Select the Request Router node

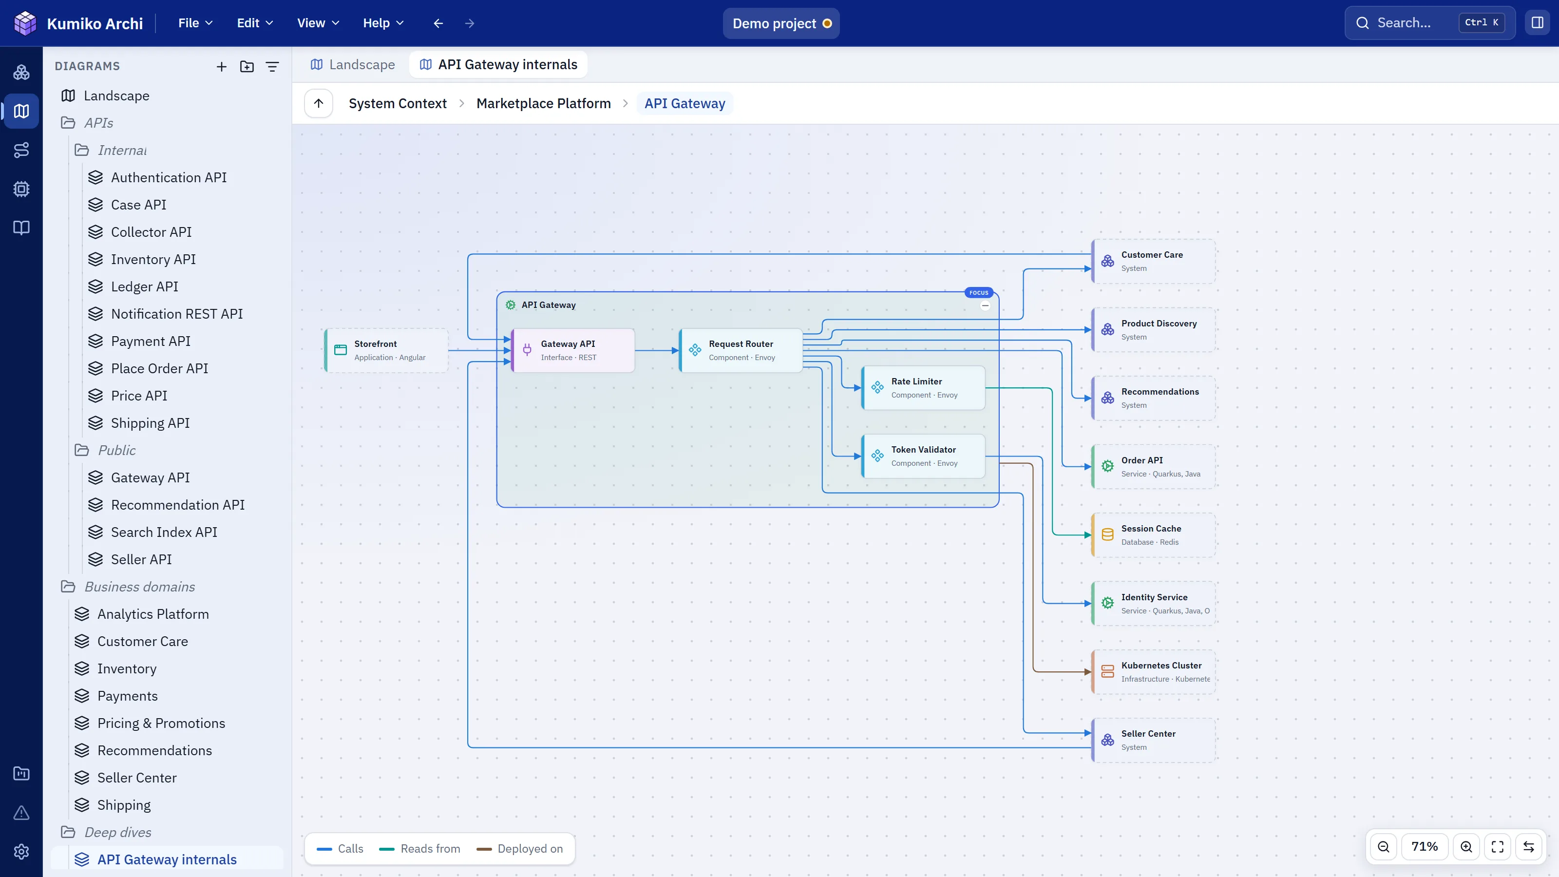point(741,350)
